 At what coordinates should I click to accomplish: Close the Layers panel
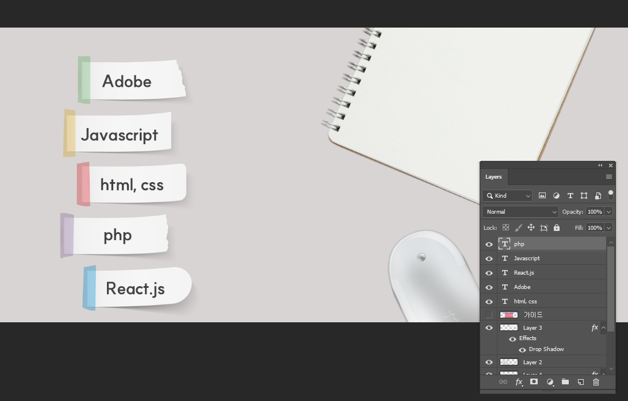tap(611, 165)
